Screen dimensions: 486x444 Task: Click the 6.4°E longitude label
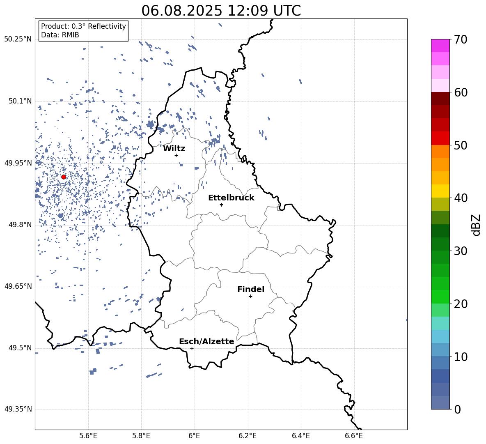300,436
